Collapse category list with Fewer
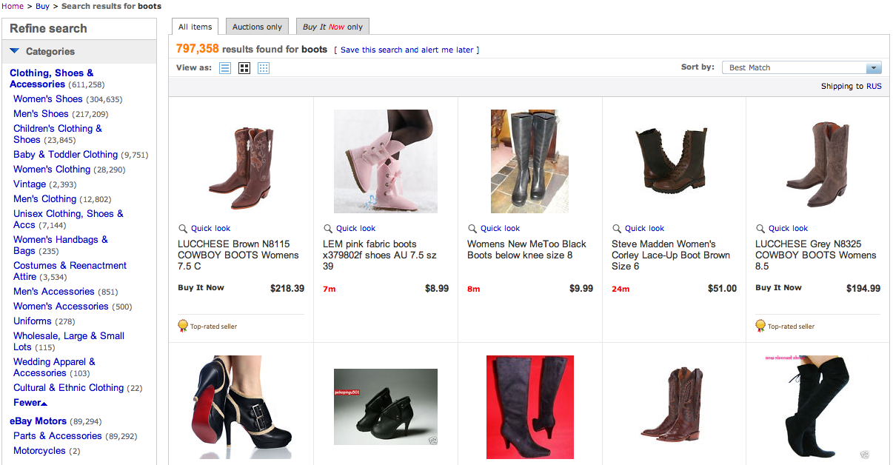This screenshot has height=465, width=893. (x=30, y=403)
